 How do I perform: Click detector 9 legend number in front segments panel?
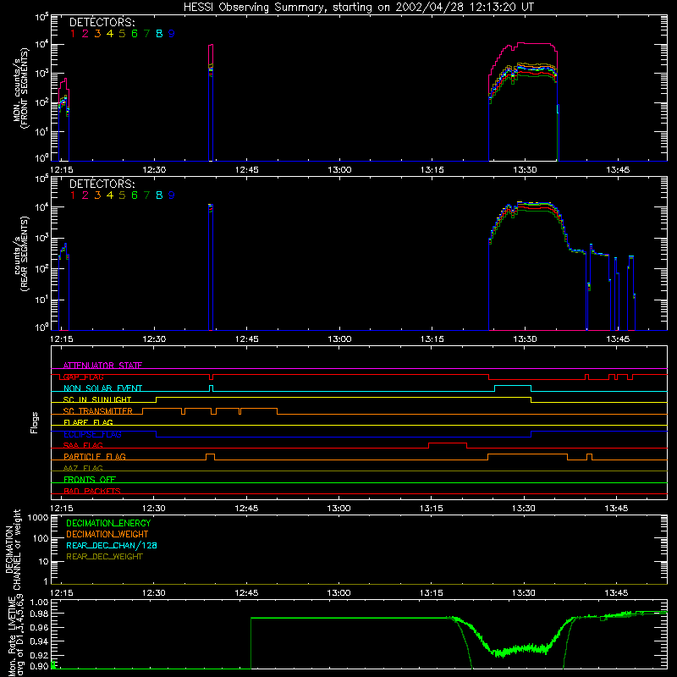[172, 34]
